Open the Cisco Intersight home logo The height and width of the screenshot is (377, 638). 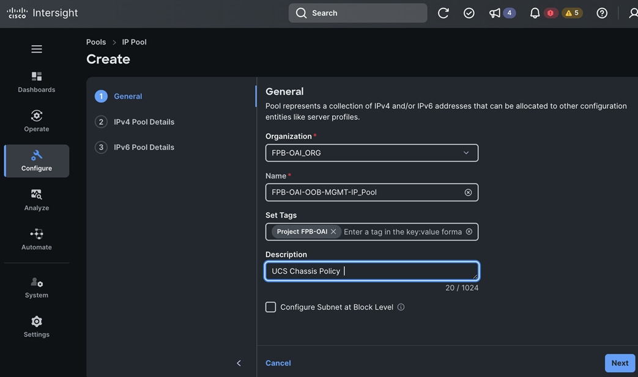tap(42, 13)
